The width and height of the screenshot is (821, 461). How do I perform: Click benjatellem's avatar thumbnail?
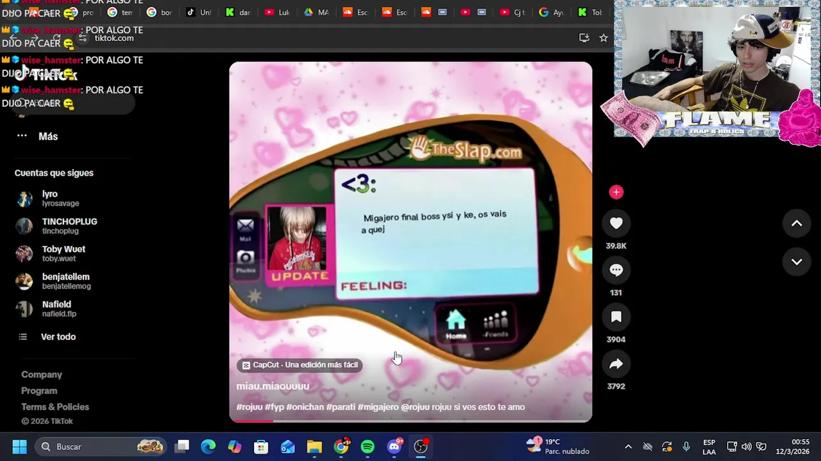(24, 281)
